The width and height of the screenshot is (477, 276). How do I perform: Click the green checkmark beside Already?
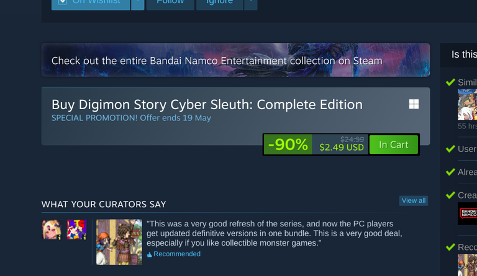pos(450,172)
